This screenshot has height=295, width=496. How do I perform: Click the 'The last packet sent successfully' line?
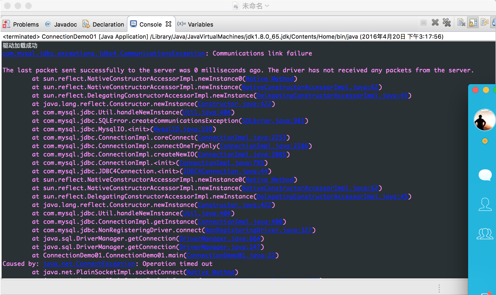pos(238,70)
